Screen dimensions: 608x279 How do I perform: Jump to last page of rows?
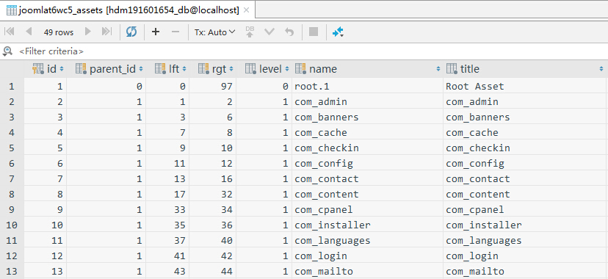106,32
